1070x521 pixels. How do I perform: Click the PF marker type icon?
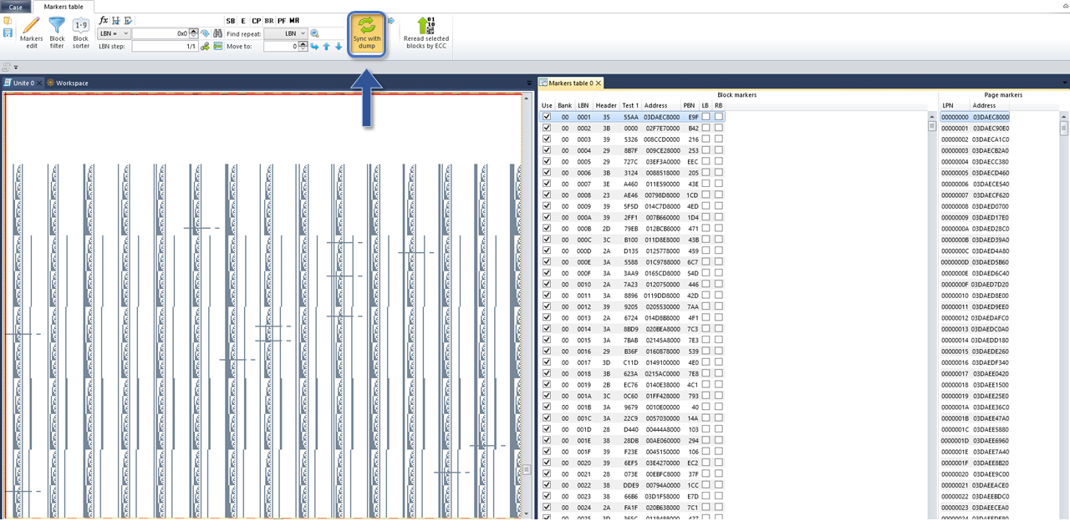[x=282, y=21]
